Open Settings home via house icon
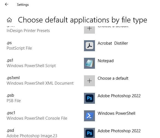 [9, 20]
